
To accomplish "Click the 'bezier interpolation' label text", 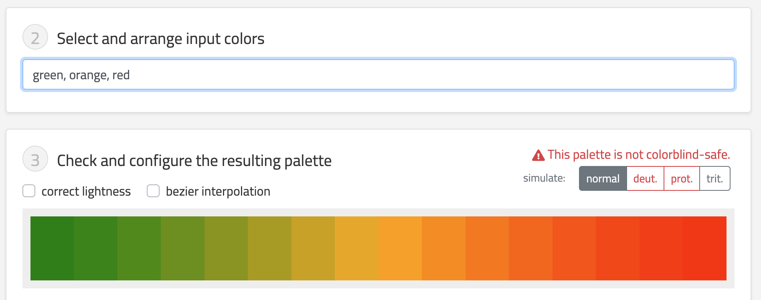I will (218, 191).
